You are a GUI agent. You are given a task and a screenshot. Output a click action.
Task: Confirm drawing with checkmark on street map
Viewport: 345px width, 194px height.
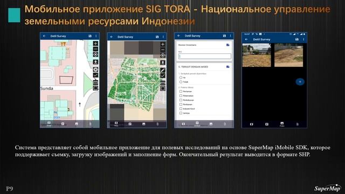pos(95,75)
